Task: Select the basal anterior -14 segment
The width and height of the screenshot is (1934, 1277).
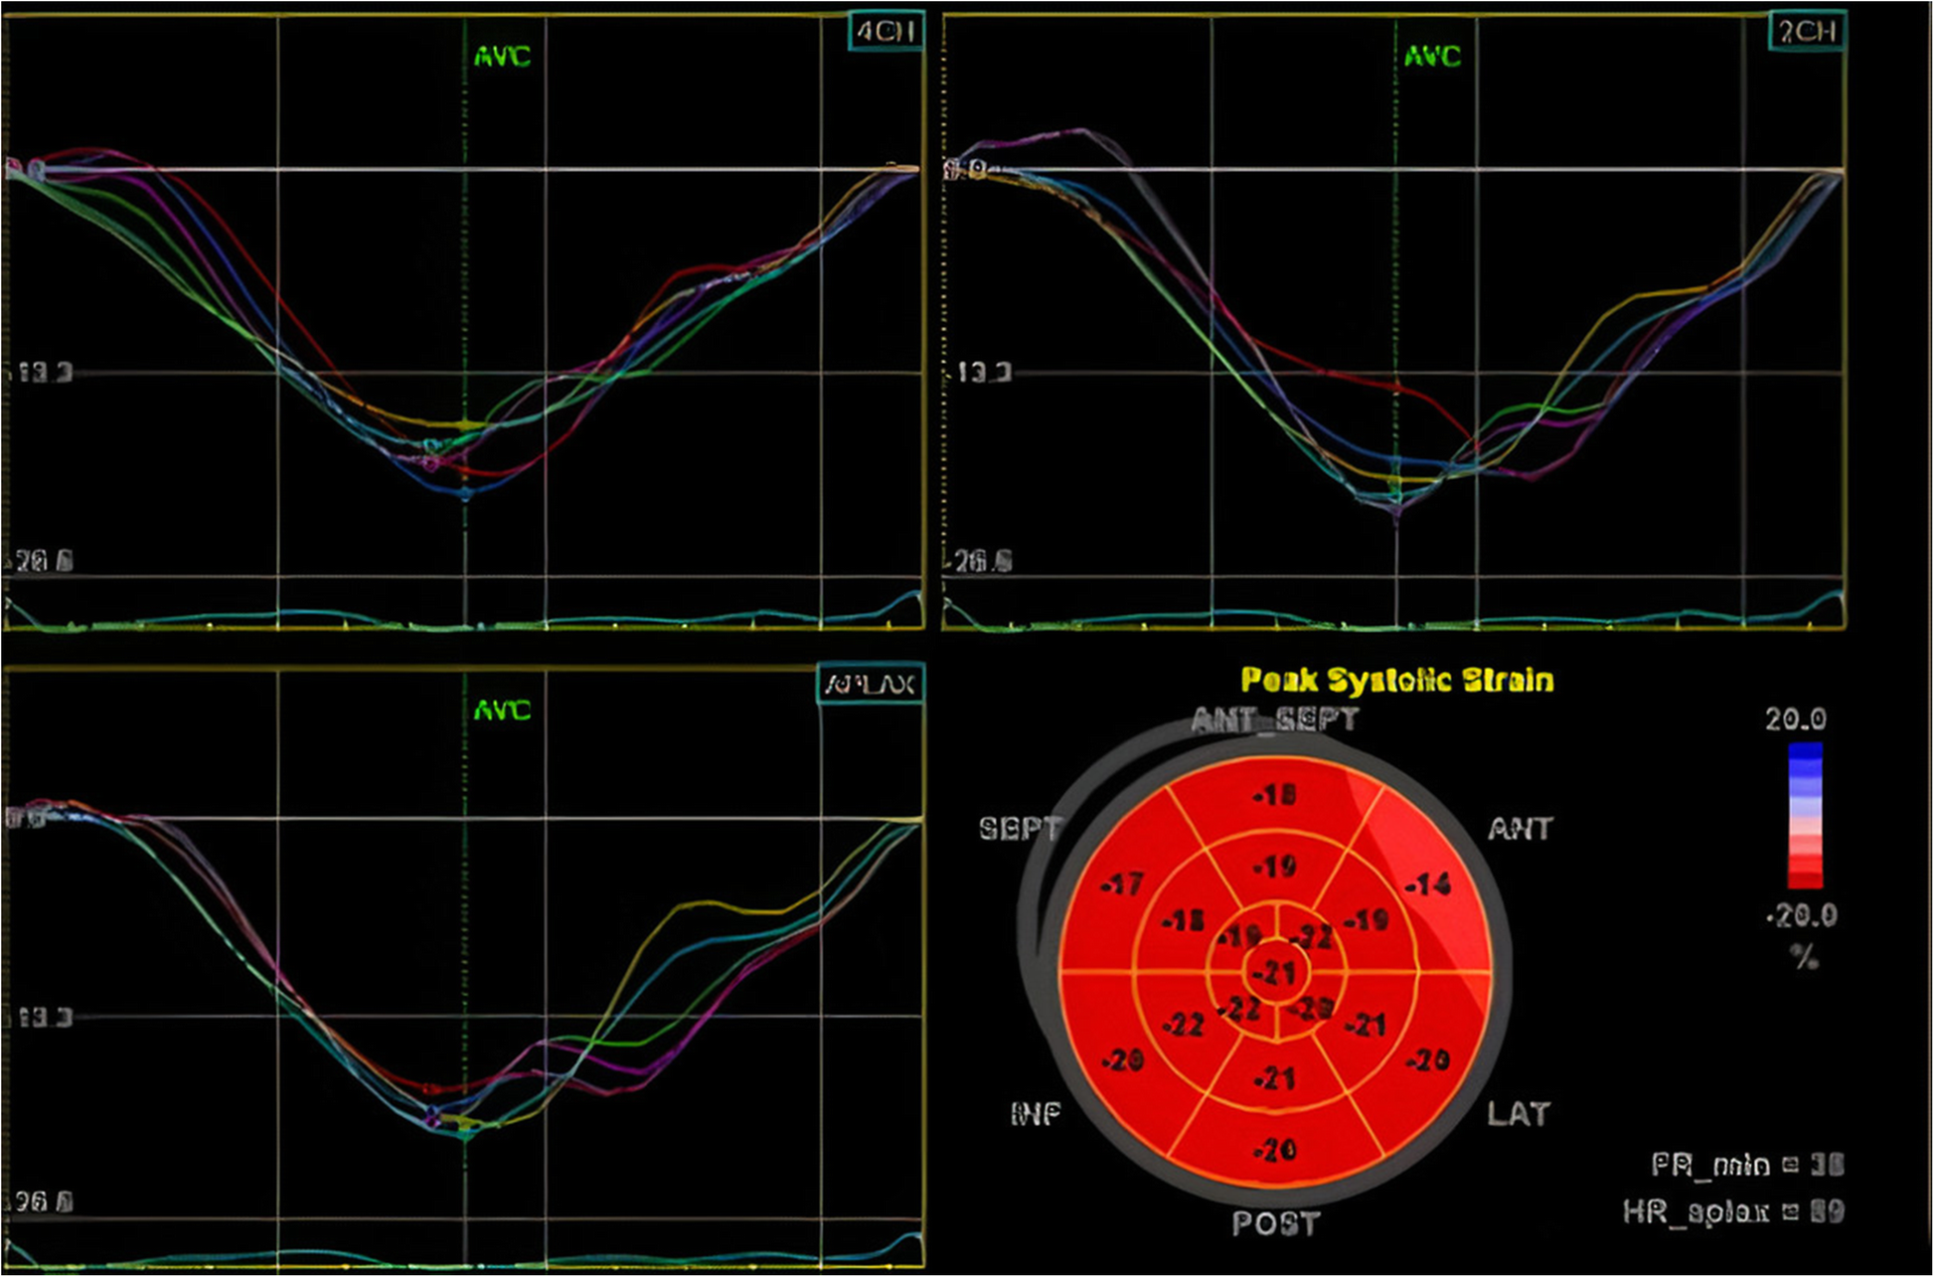Action: point(1428,883)
